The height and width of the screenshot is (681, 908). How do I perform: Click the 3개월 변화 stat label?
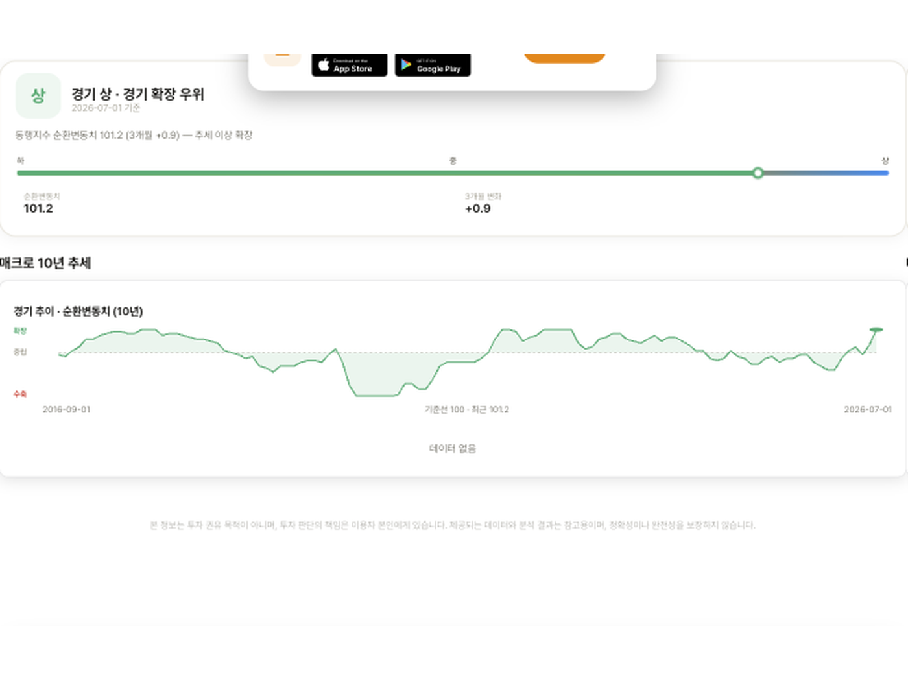click(483, 196)
